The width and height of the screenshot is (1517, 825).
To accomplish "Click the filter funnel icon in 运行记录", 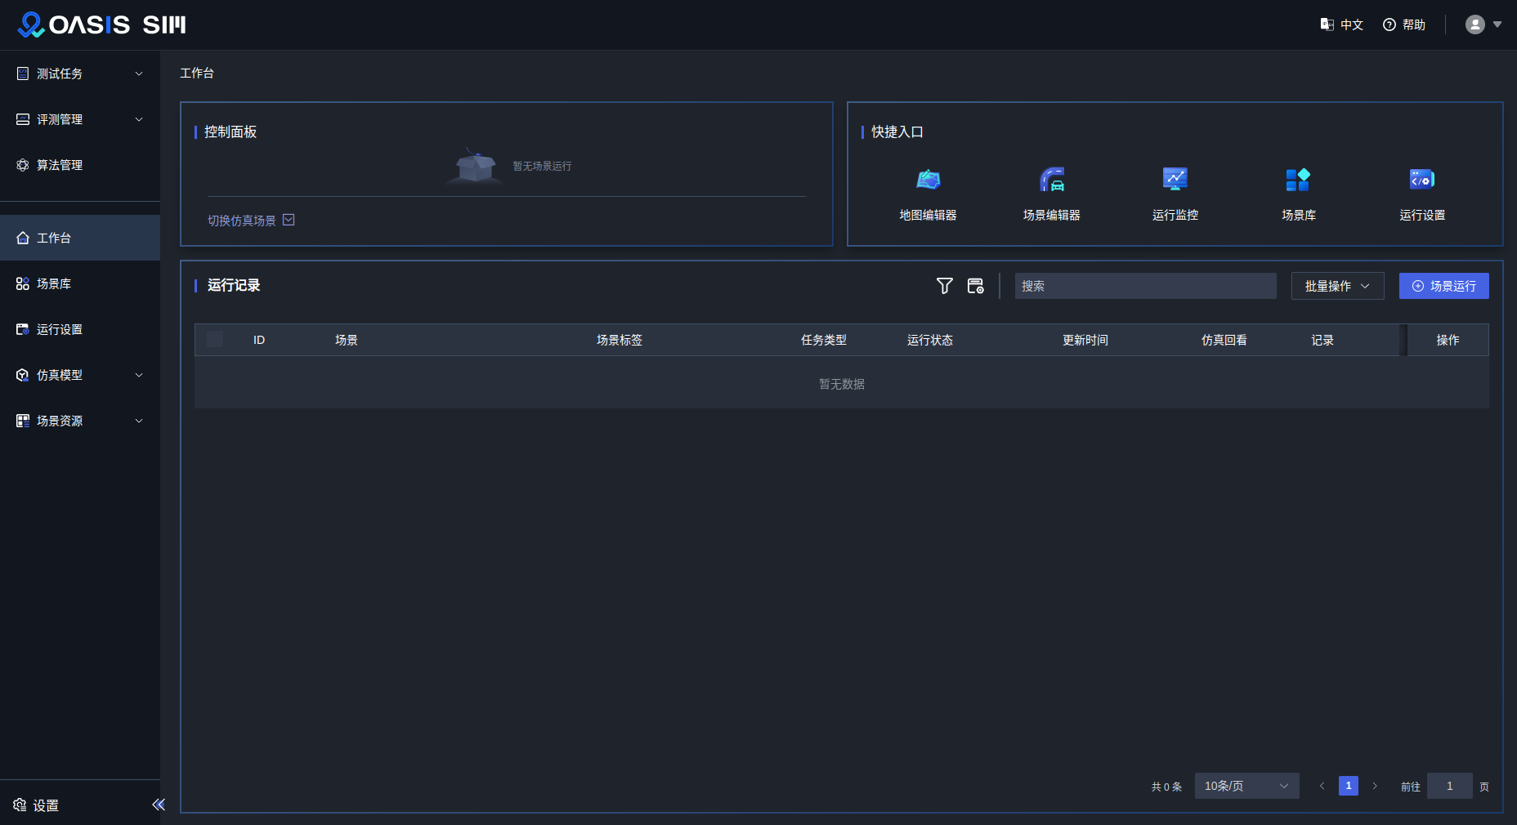I will 944,286.
